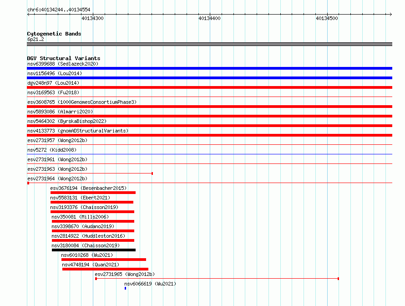The image size is (405, 306).
Task: Open variant nsv4133773 (gnomADStructuralVariants) label
Action: coord(78,131)
